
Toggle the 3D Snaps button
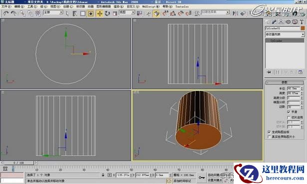click(156, 13)
